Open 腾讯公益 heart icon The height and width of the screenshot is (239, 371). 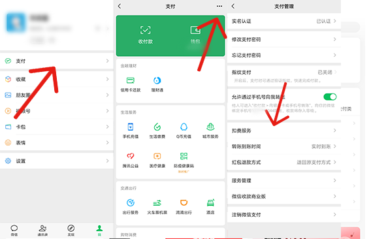[131, 156]
